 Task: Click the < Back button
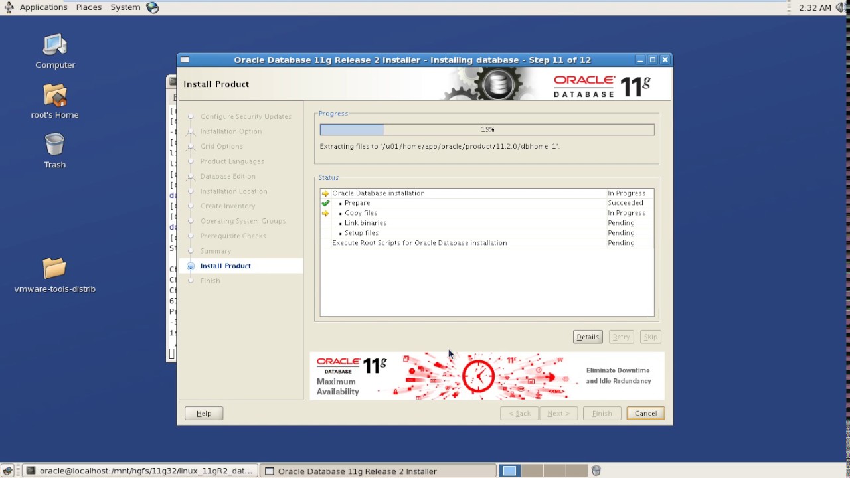pyautogui.click(x=519, y=413)
